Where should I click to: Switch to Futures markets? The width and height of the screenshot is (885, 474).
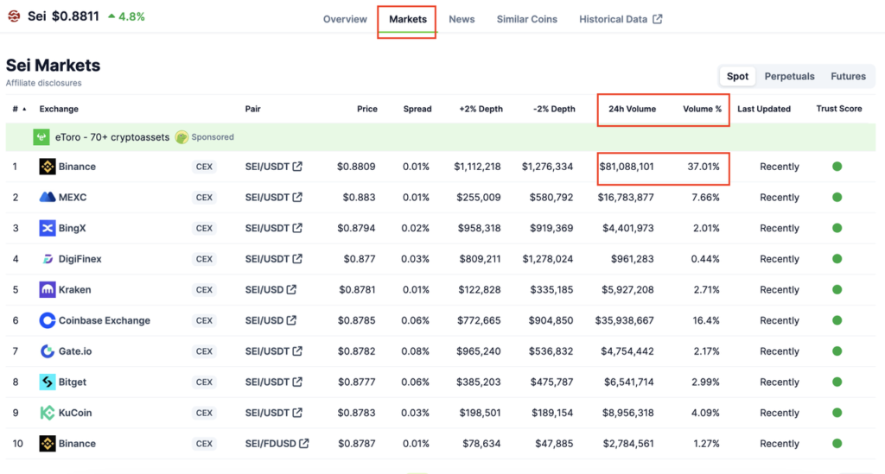click(x=848, y=76)
